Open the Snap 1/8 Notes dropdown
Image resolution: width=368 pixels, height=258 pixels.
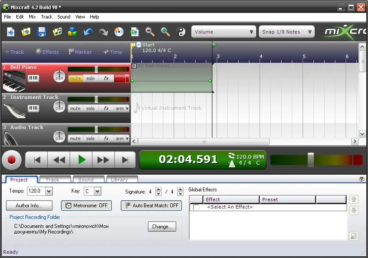coord(286,31)
